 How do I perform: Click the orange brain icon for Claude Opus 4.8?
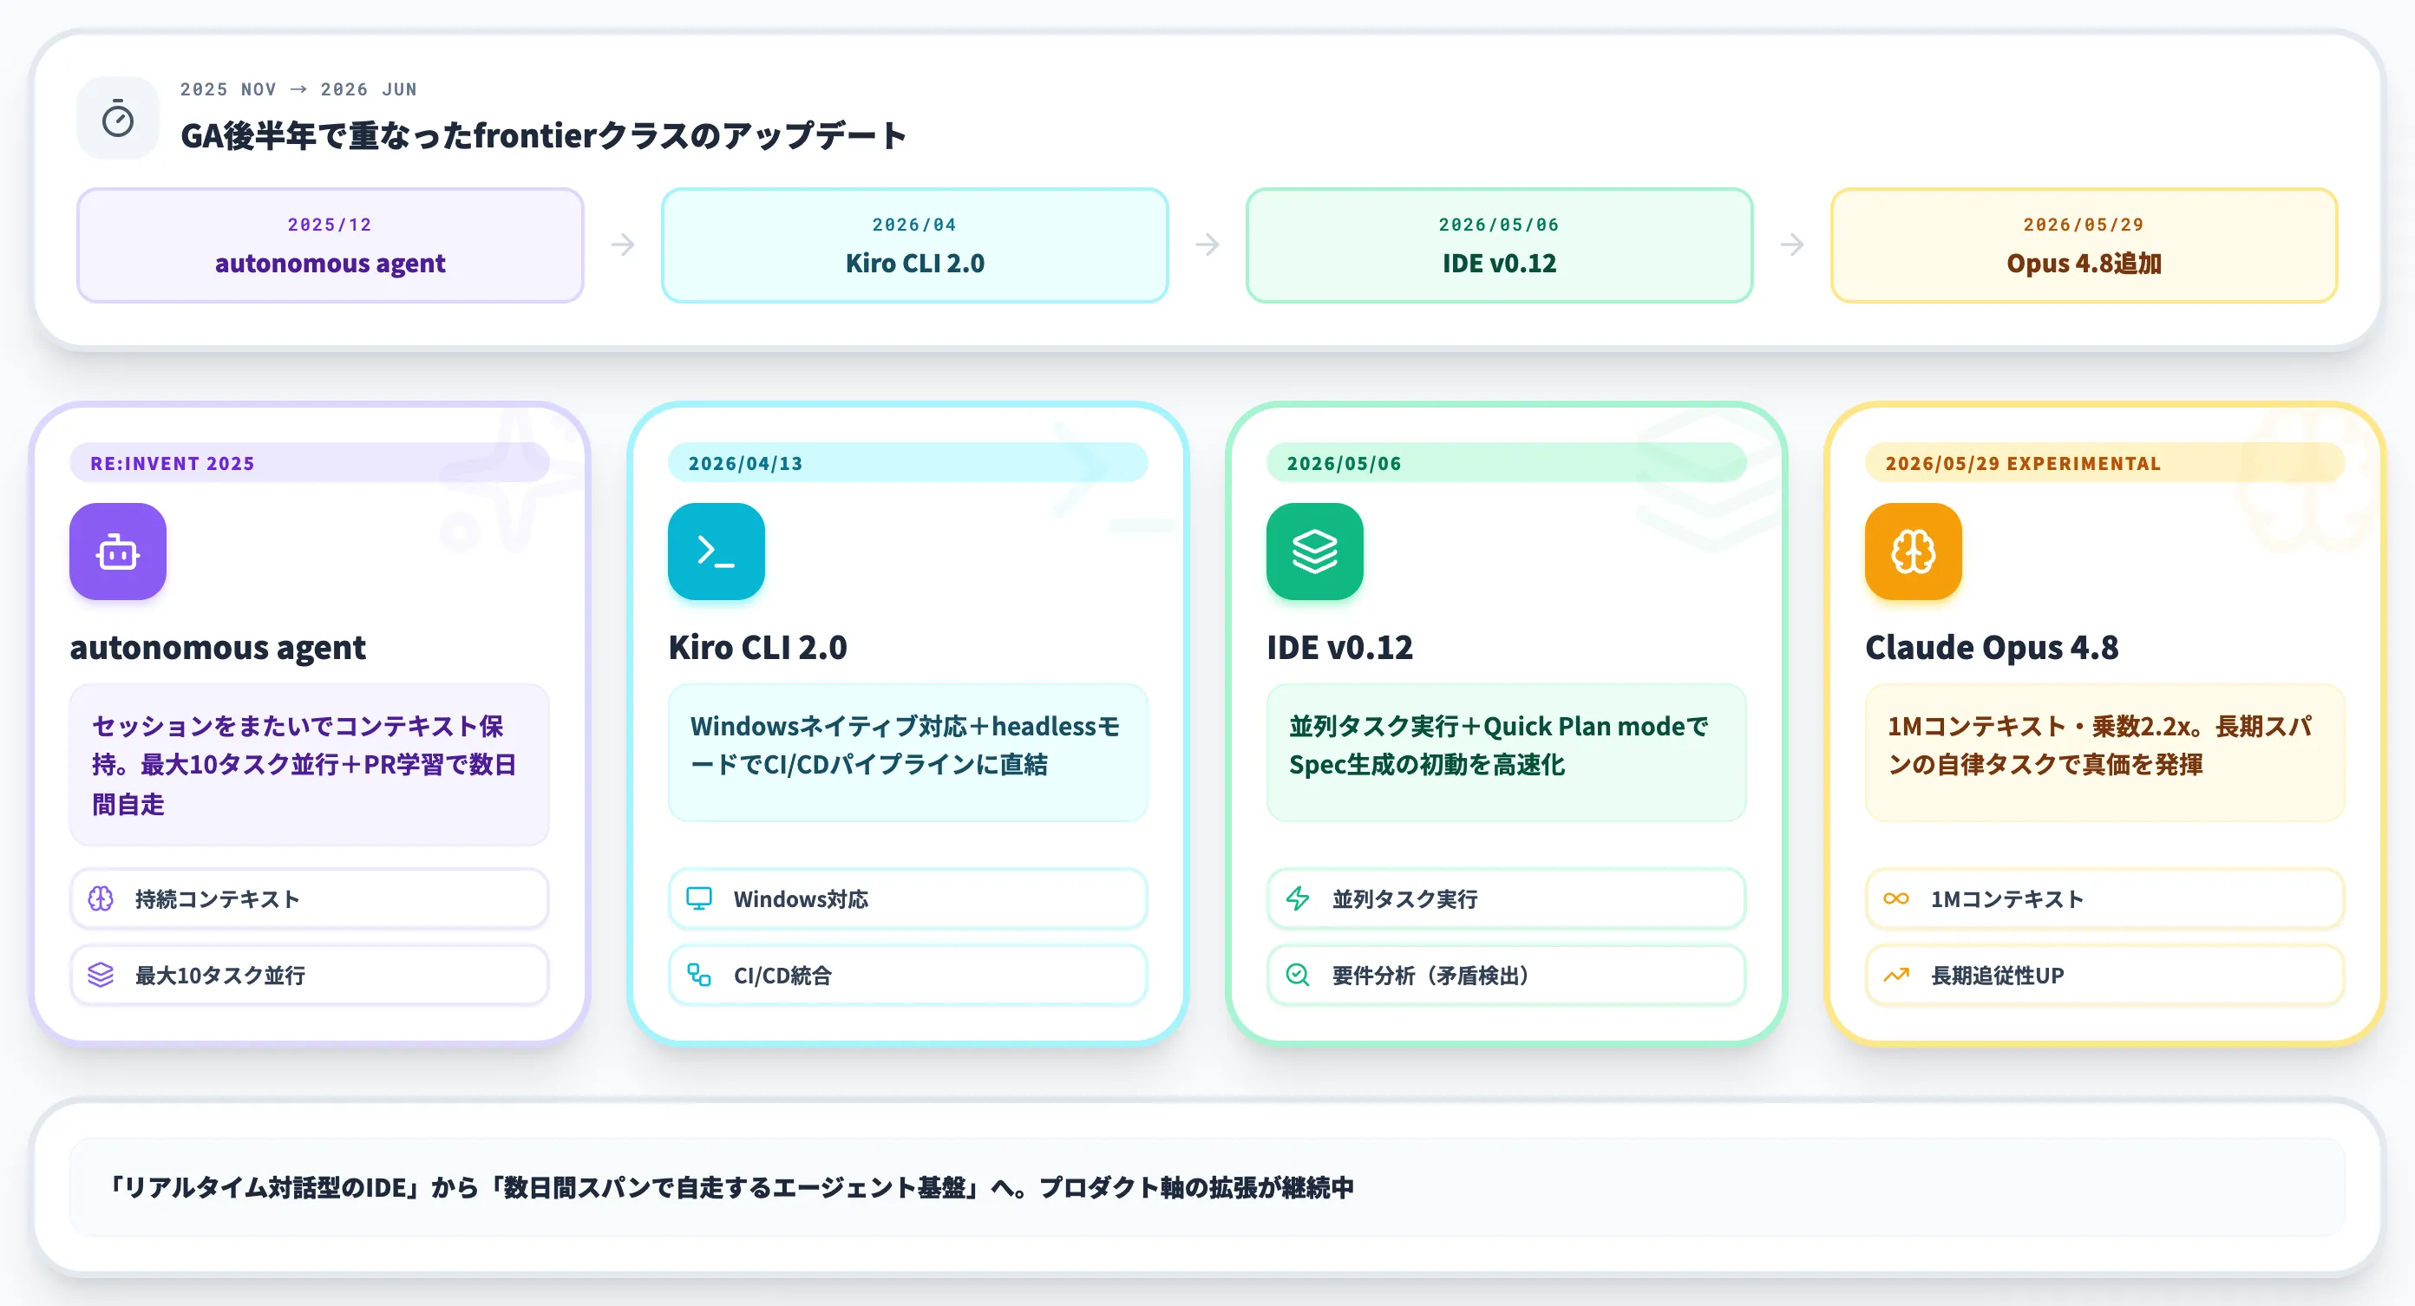pos(1913,552)
